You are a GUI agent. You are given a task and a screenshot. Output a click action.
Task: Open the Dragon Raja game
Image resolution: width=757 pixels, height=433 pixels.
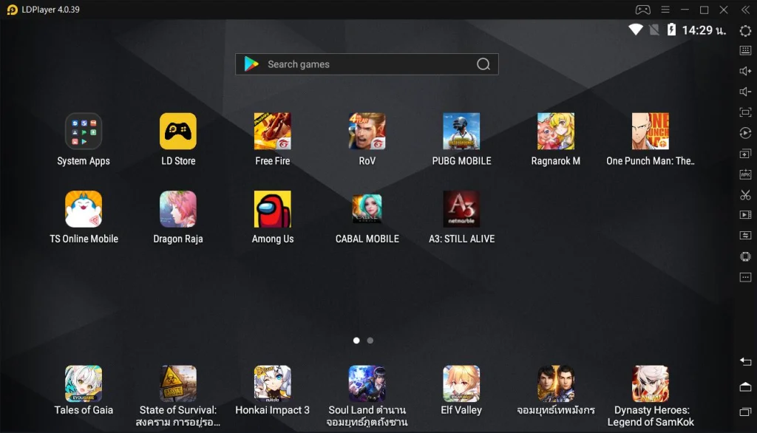click(x=178, y=209)
